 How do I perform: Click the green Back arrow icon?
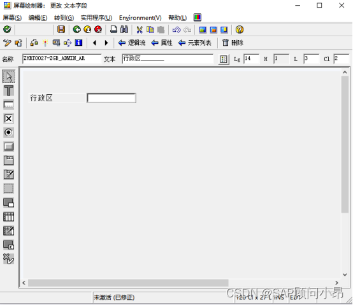coord(76,29)
